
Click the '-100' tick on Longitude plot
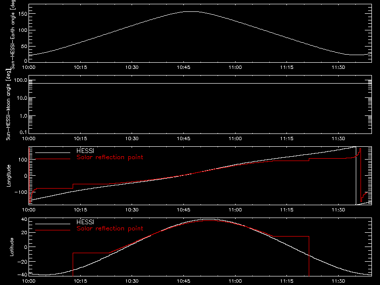(20, 192)
